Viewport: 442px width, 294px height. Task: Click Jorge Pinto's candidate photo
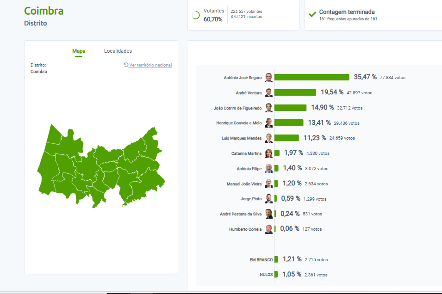click(268, 199)
